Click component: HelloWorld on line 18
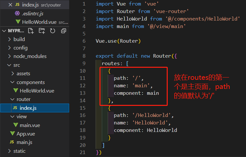The height and width of the screenshot is (157, 246). pyautogui.click(x=146, y=130)
